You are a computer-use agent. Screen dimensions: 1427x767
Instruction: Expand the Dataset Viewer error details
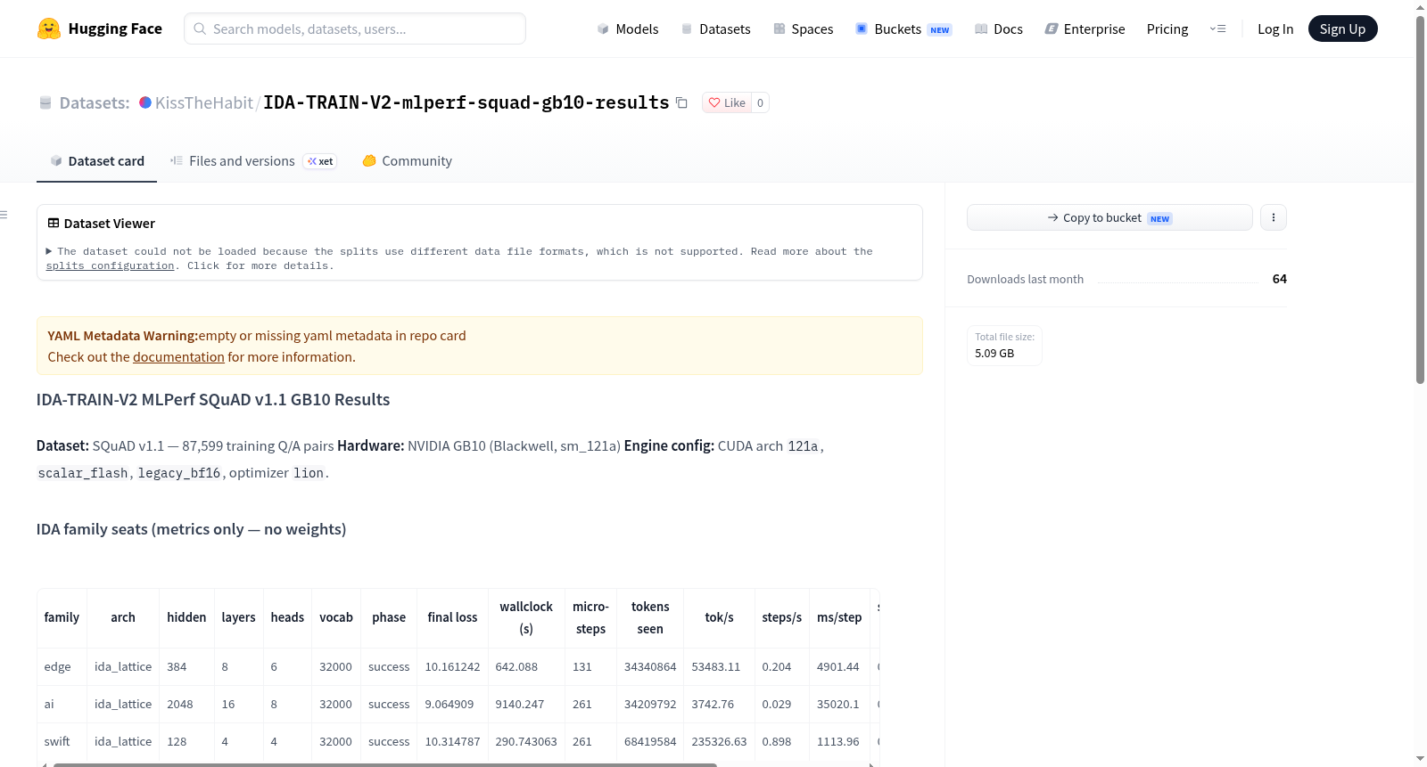(49, 251)
